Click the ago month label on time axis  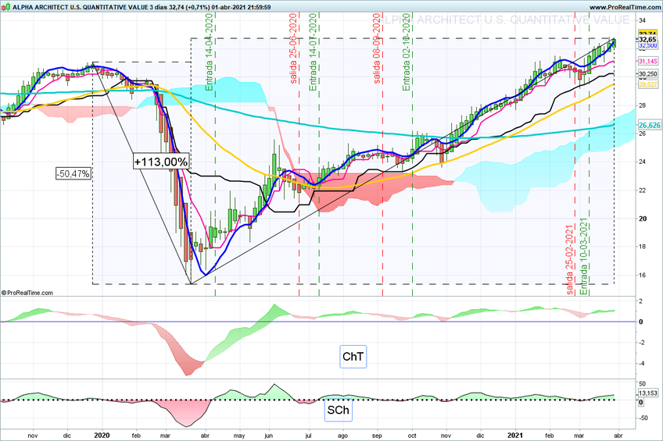[x=343, y=436]
